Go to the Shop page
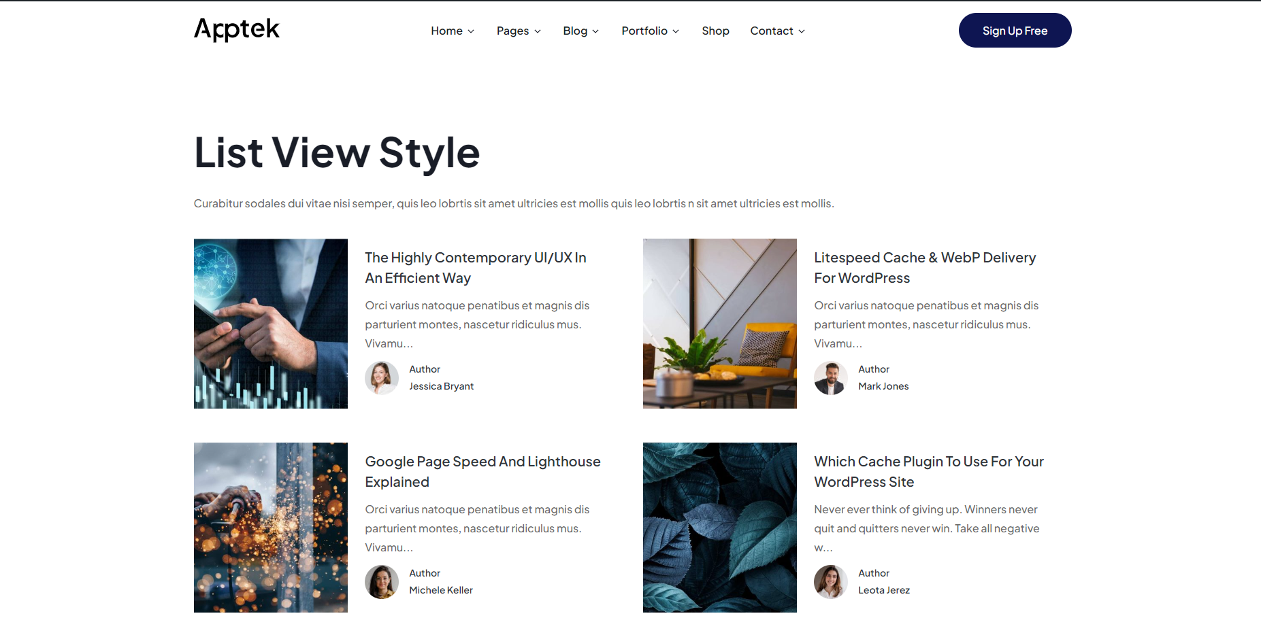 [715, 31]
